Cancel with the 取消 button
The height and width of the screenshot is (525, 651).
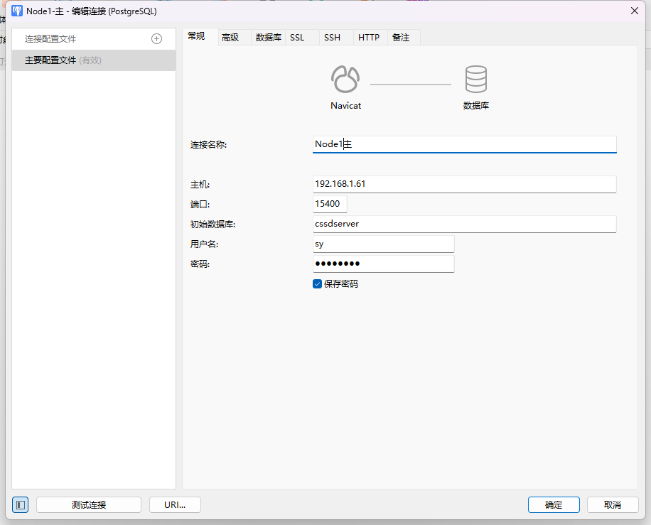[x=613, y=504]
